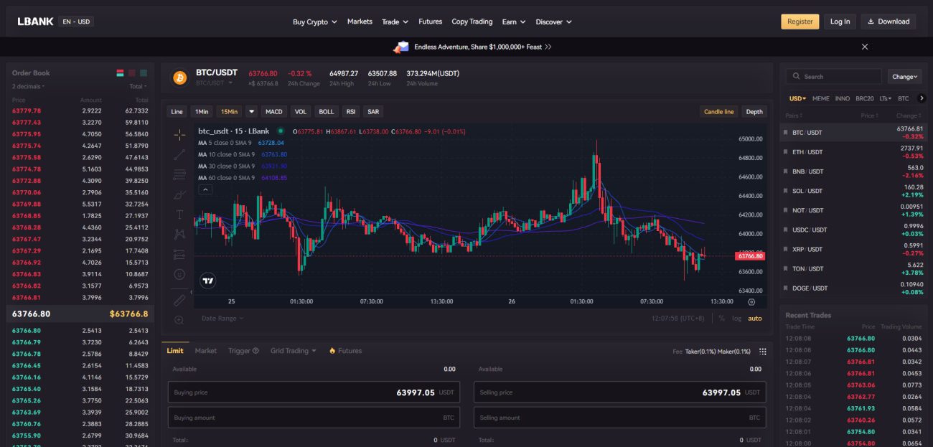This screenshot has width=933, height=447.
Task: Bookmark the DOGE / USDT pair
Action: [786, 288]
